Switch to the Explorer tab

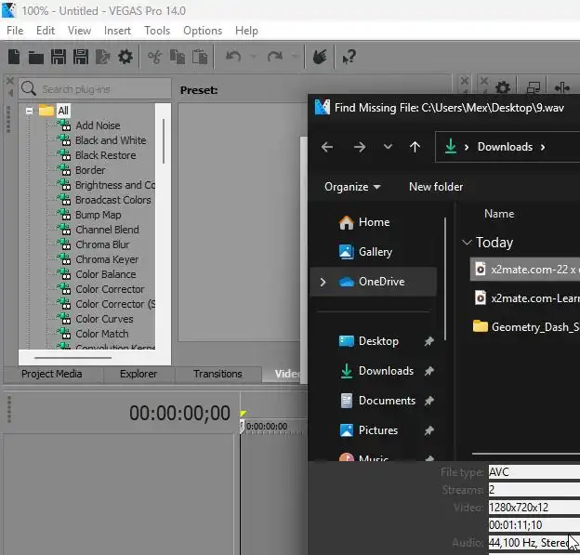pos(138,374)
